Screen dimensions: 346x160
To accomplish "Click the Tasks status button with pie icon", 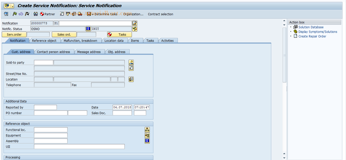I will click(119, 34).
